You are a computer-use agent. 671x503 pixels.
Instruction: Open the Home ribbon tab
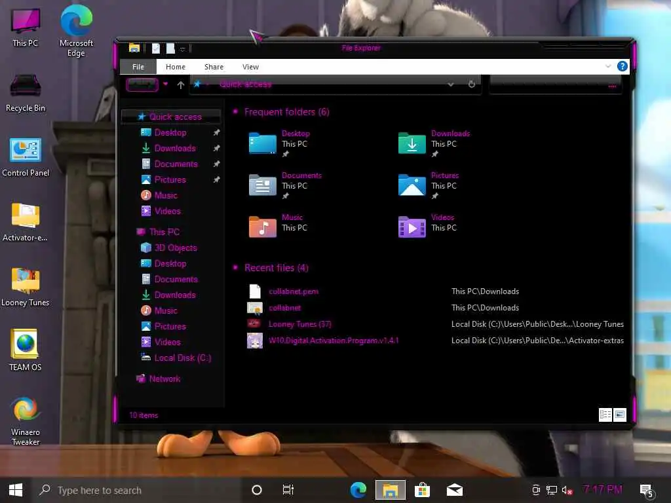pos(176,67)
